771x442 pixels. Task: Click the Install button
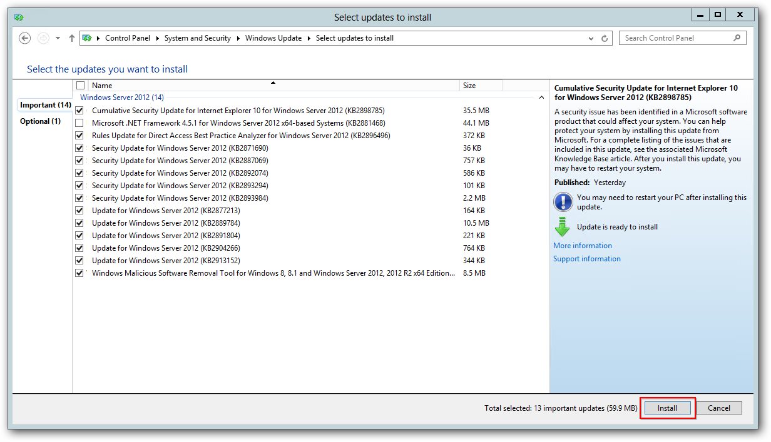667,408
